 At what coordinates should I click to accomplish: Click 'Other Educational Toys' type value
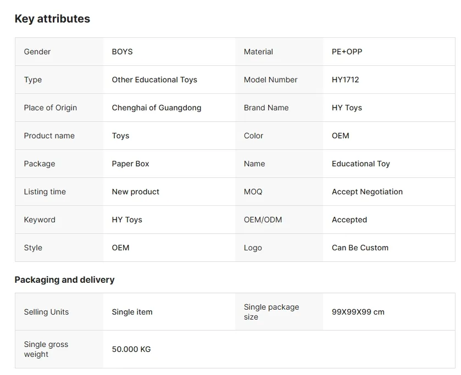pyautogui.click(x=154, y=80)
